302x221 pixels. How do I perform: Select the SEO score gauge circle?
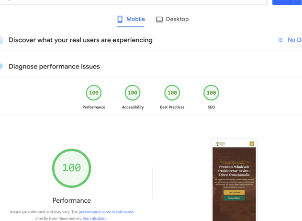211,93
